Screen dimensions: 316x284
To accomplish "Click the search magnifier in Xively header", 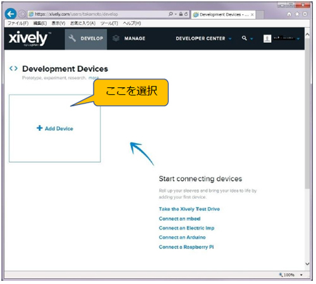I will pos(244,38).
